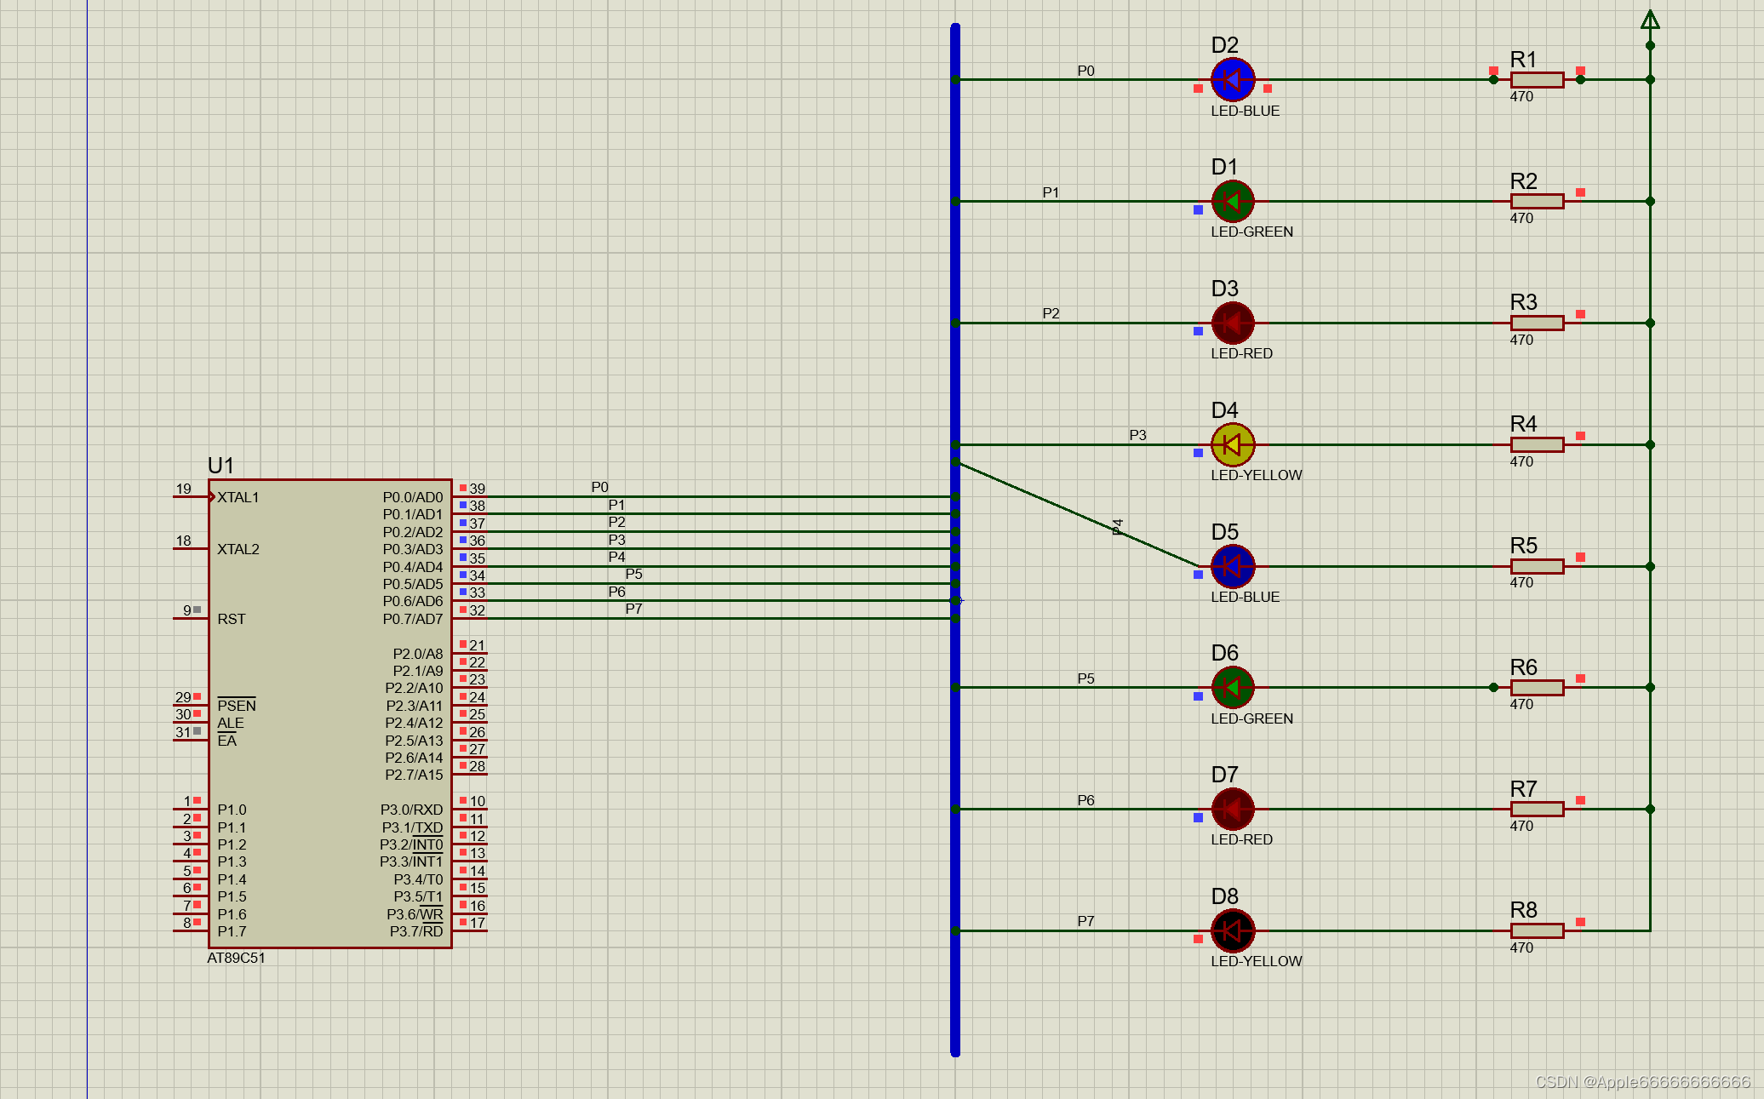Screen dimensions: 1764x1099
Task: Select the D6 green LED symbol
Action: pyautogui.click(x=1232, y=687)
